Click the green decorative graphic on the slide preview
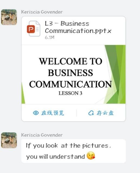The height and width of the screenshot is (173, 140). pos(116,74)
